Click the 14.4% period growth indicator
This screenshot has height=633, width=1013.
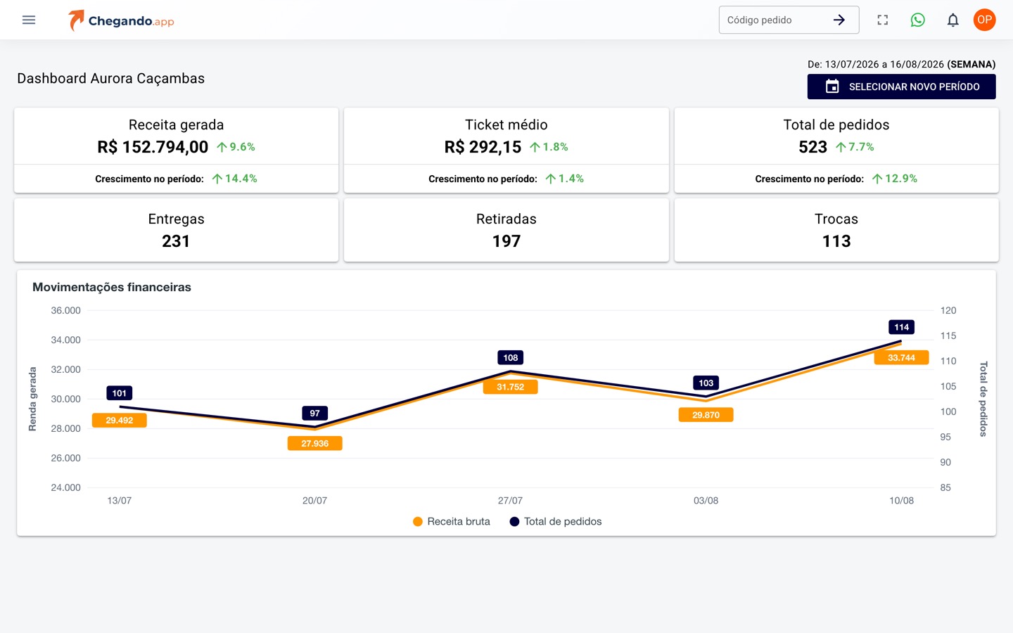tap(235, 179)
